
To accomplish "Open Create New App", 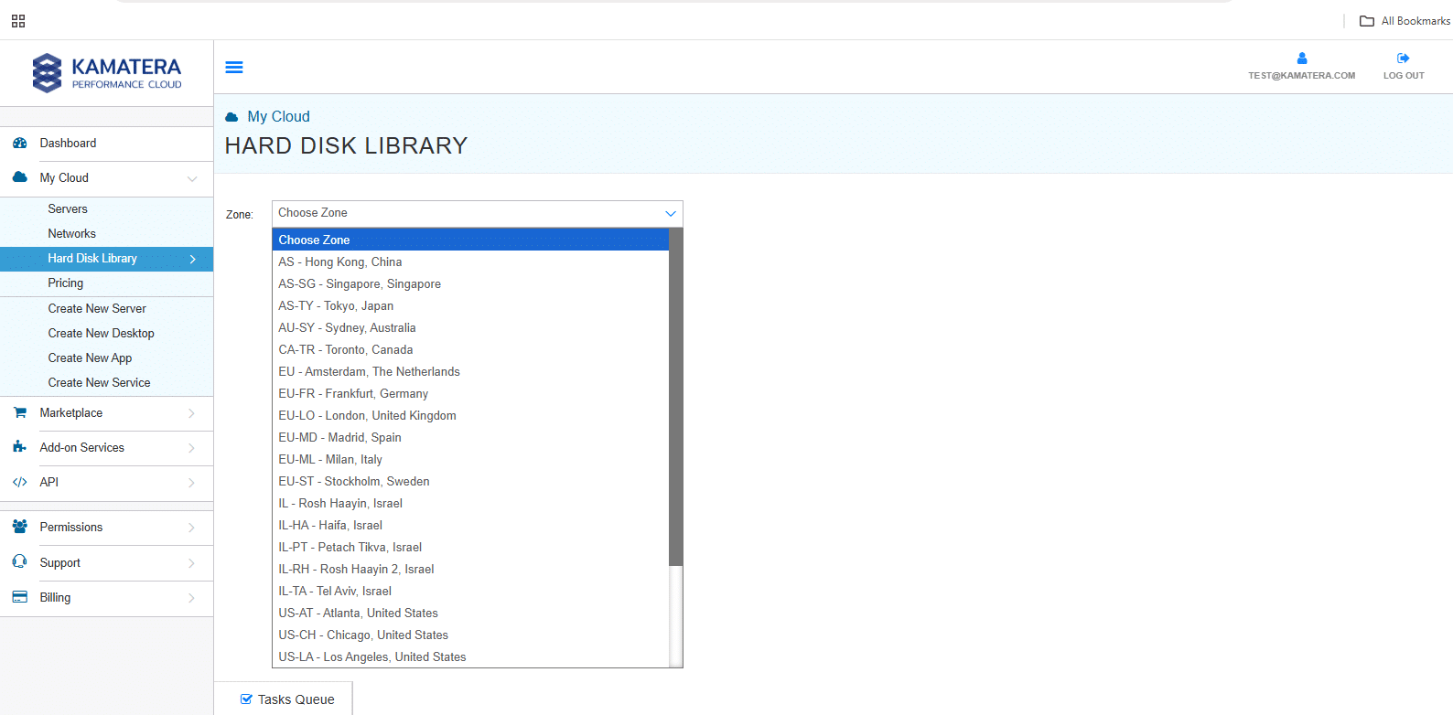I will 90,358.
